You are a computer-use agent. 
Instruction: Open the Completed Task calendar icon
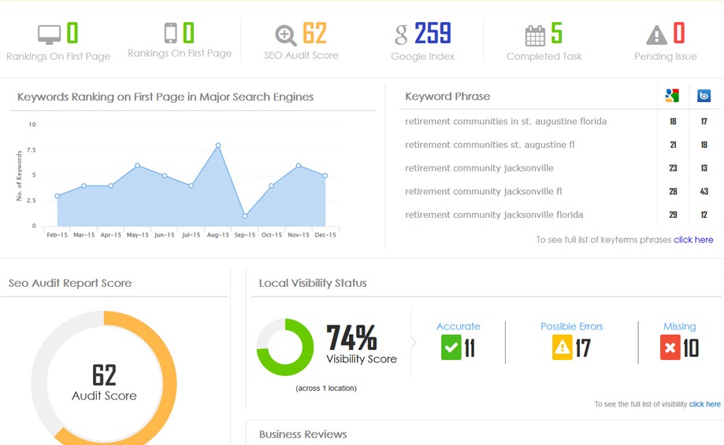(535, 35)
